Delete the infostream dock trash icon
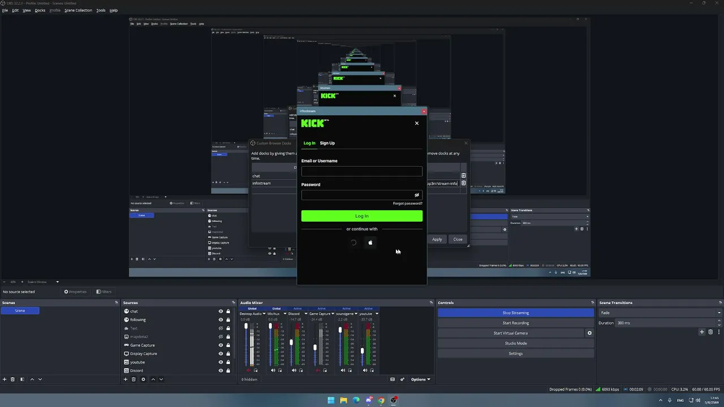 [463, 183]
